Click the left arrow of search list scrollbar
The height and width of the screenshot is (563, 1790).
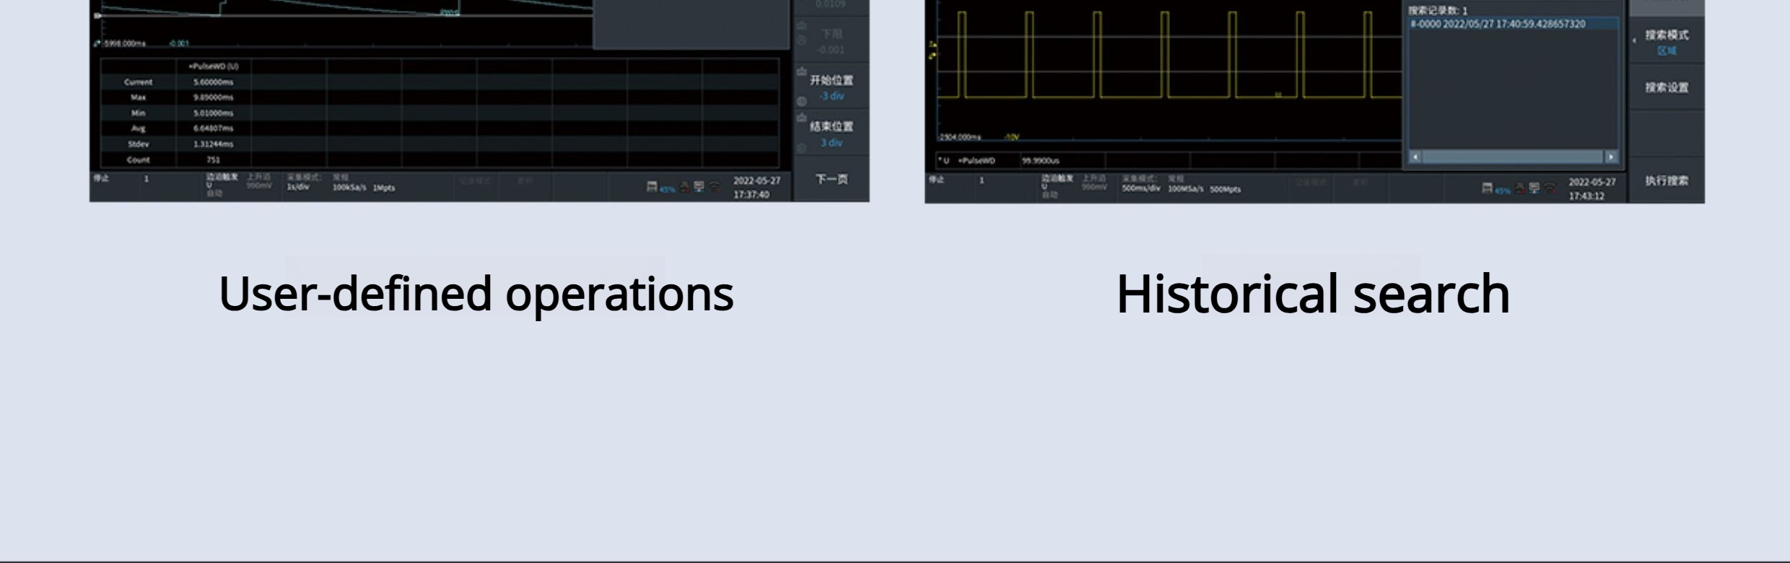pyautogui.click(x=1415, y=157)
